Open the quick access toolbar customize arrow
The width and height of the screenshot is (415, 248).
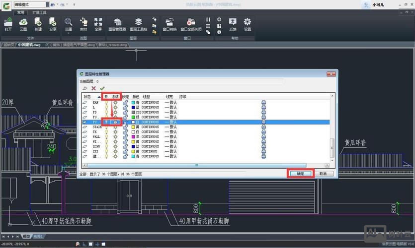74,4
